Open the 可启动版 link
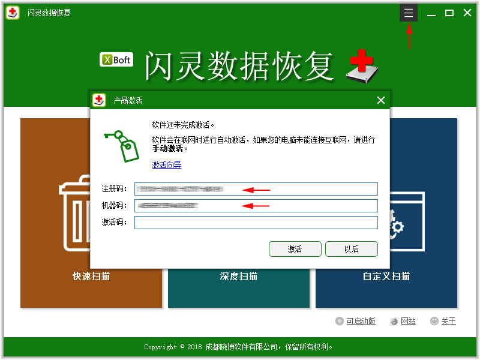 [361, 321]
